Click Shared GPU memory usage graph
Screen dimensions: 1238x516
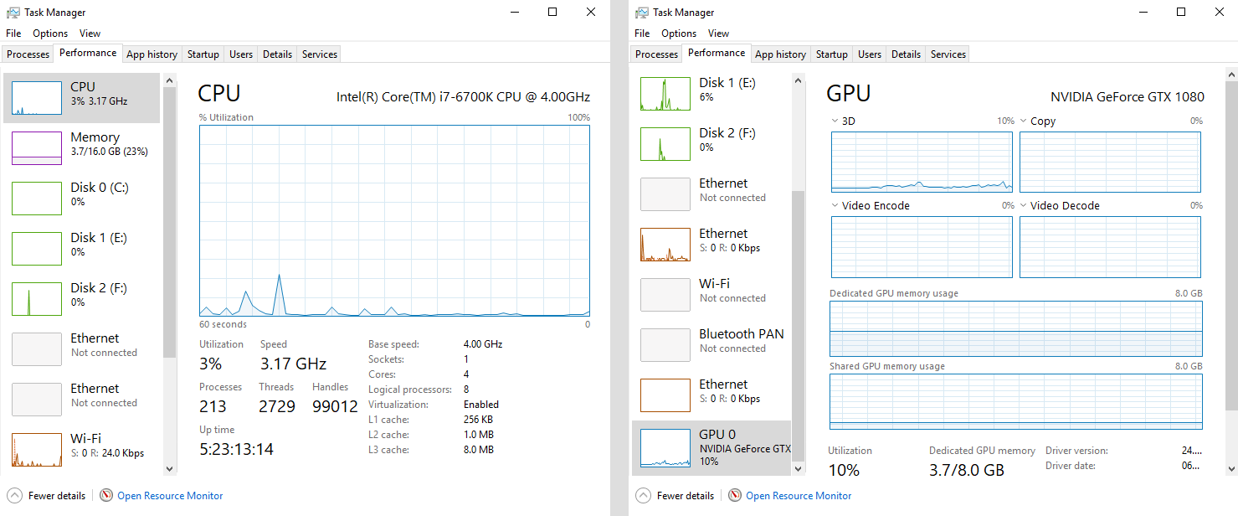click(1016, 402)
